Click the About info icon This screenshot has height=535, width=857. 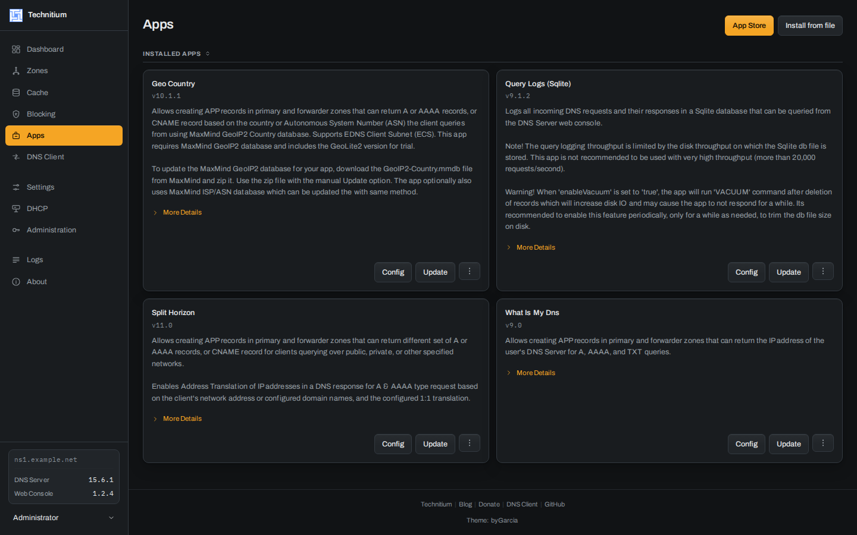click(16, 282)
